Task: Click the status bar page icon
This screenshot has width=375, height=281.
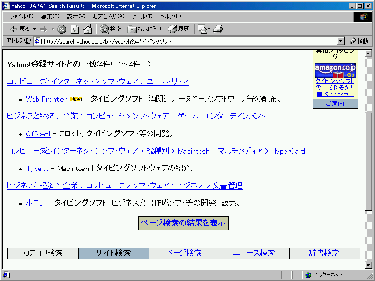Action: click(6, 275)
